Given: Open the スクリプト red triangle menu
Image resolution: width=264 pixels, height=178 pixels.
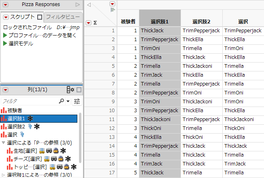Looking at the screenshot, I should [6, 17].
